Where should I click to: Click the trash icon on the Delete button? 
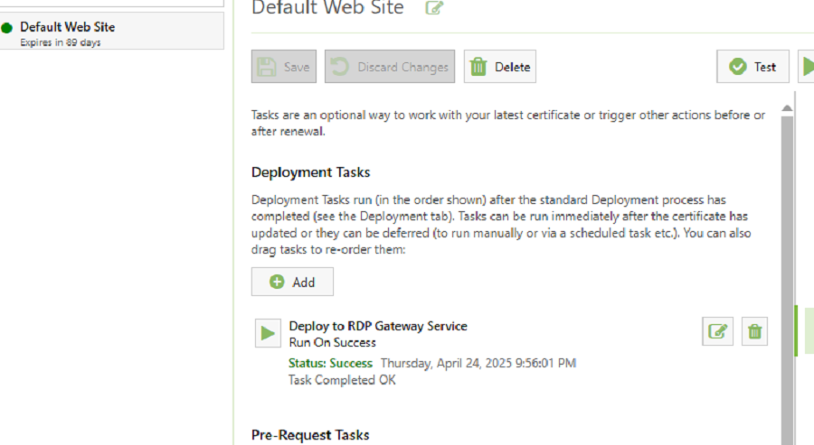point(478,67)
